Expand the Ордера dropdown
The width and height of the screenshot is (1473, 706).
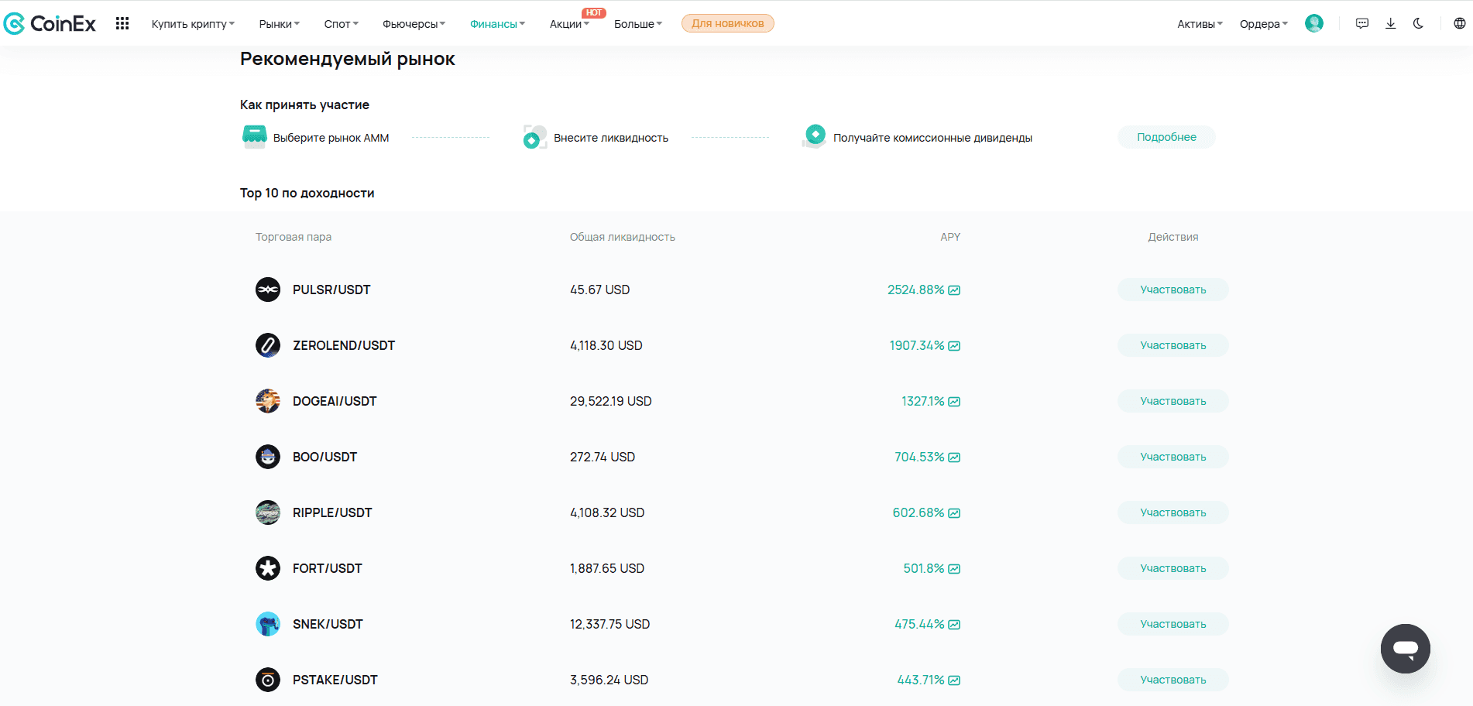point(1264,24)
